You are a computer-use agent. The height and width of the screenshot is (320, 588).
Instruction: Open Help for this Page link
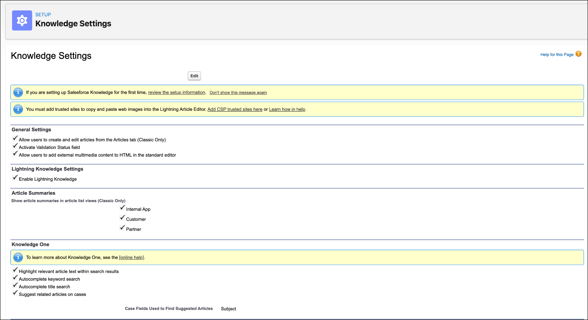(557, 55)
